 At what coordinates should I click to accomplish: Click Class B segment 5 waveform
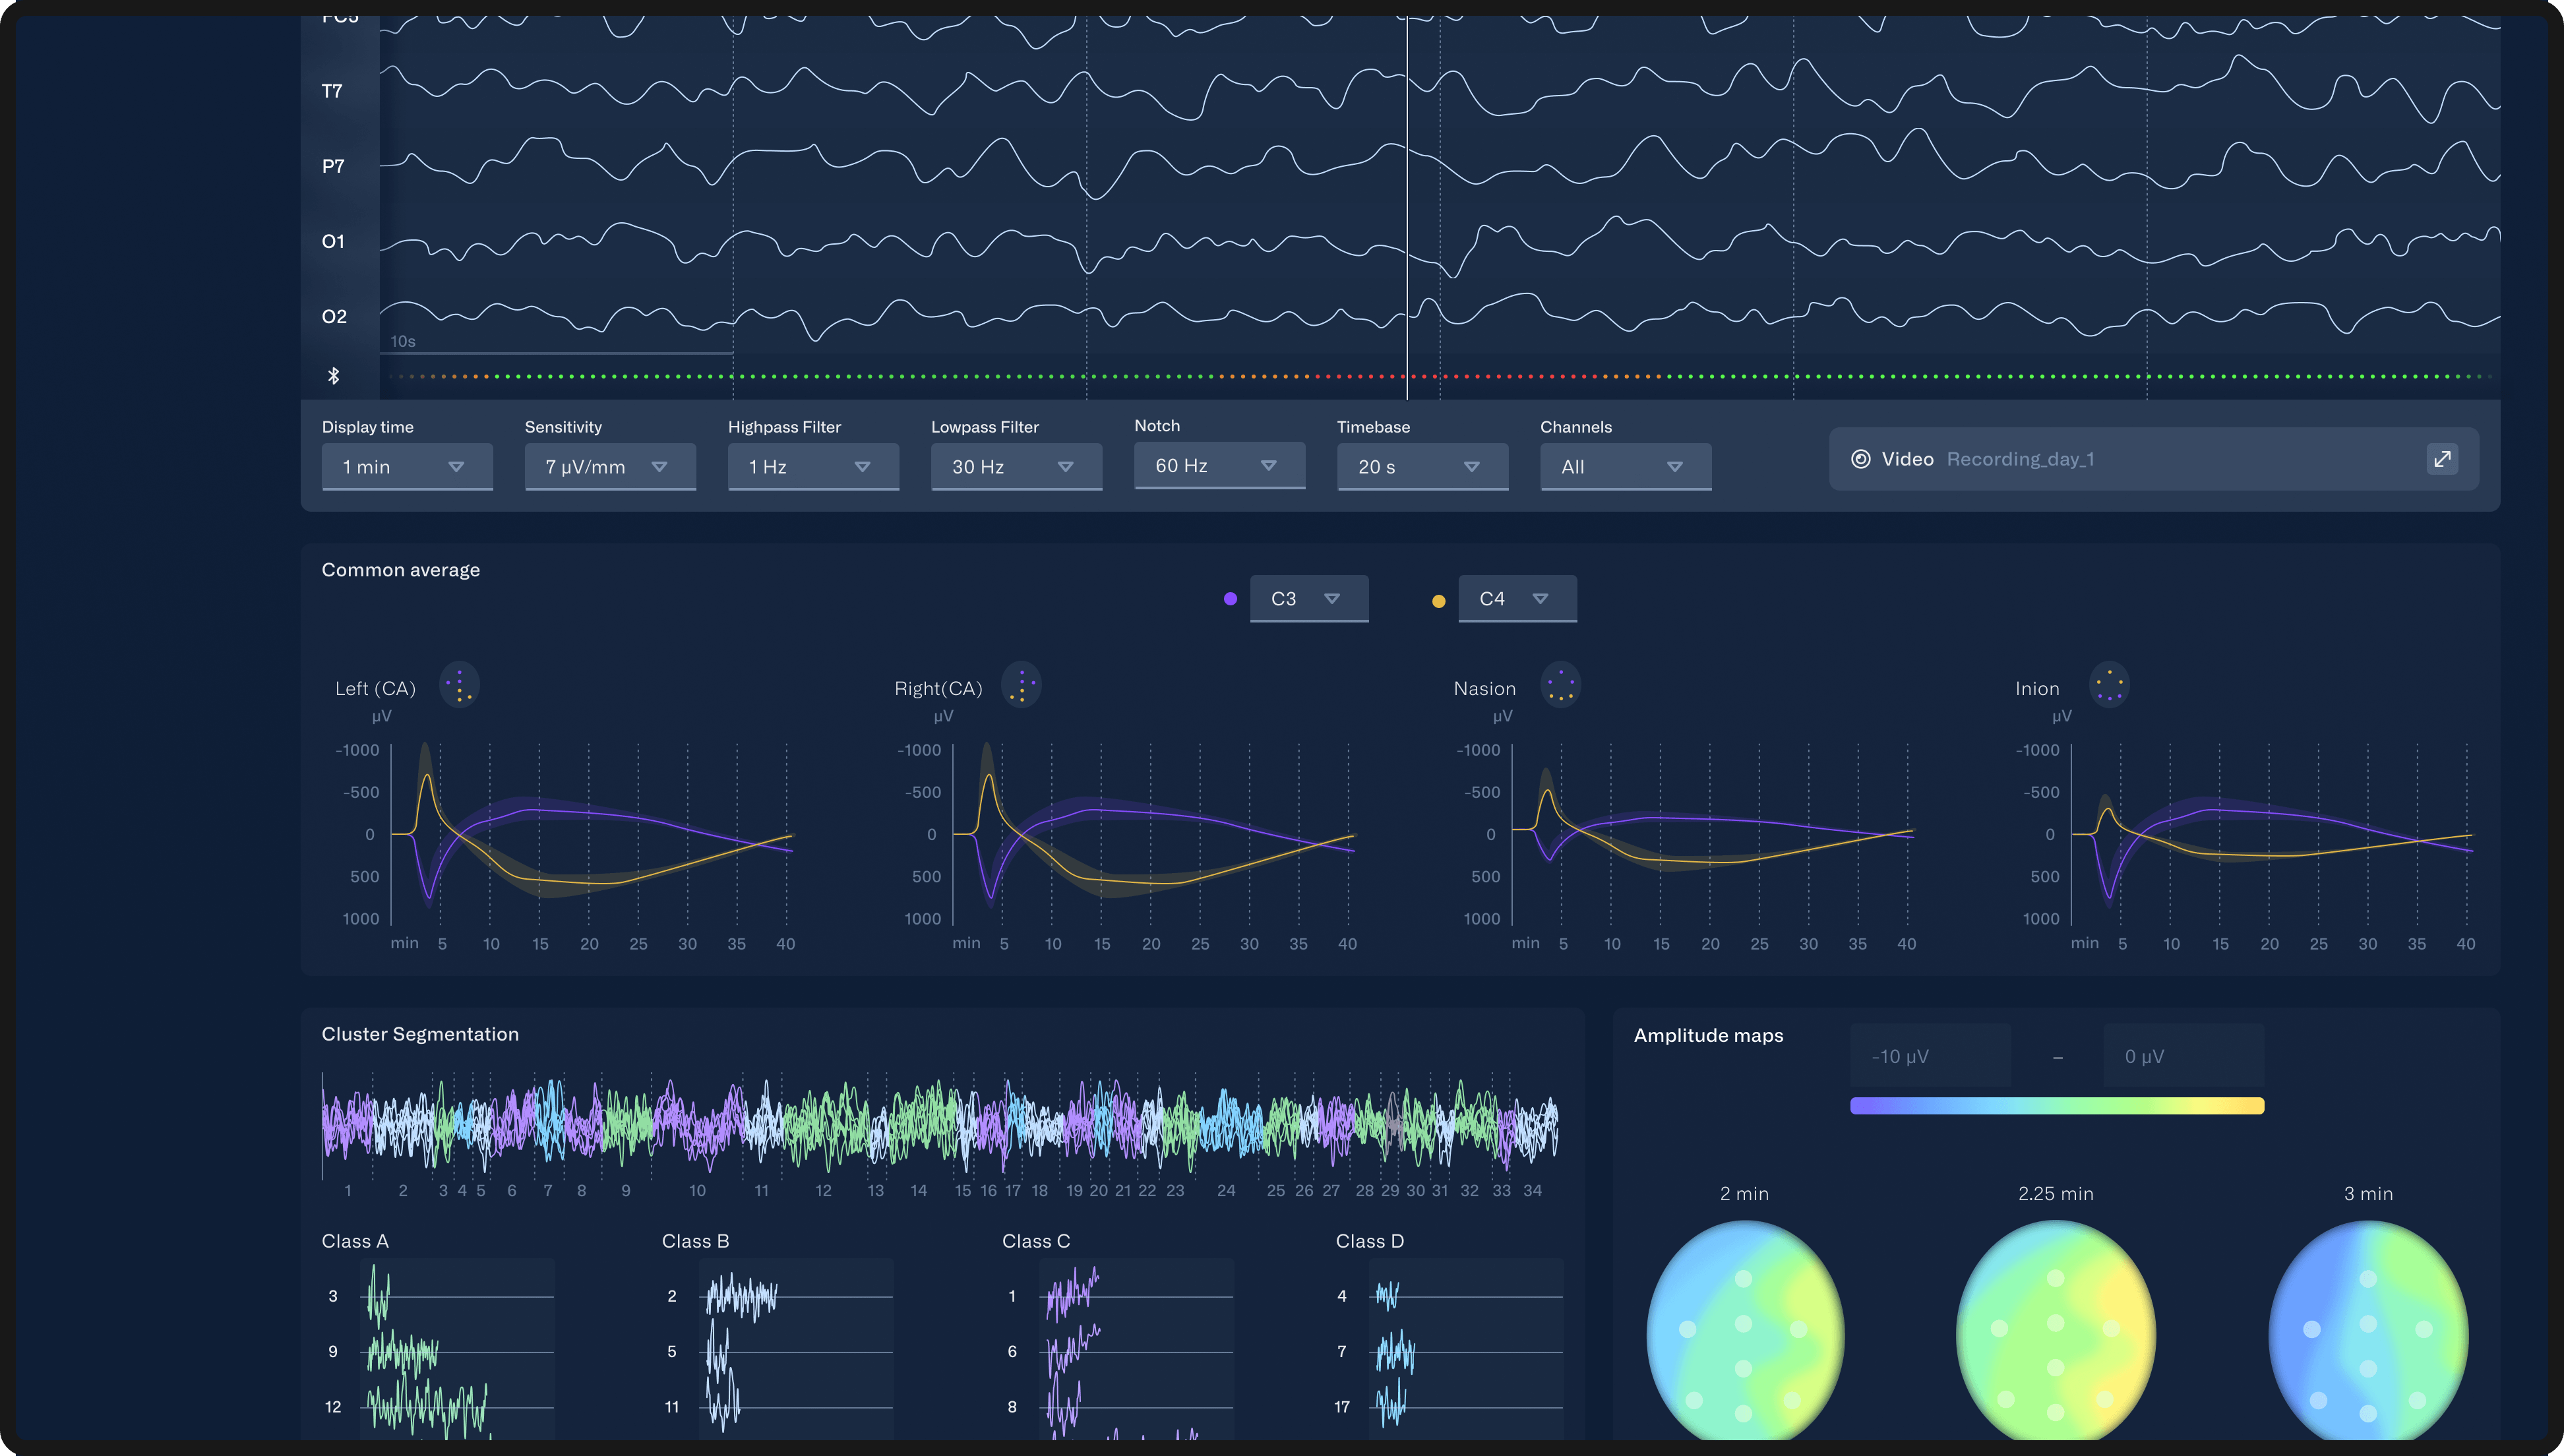[x=717, y=1352]
